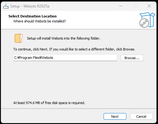Screen dimensions: 158x124
Task: Click 'Setup will install Webots' message
Action: point(64,38)
